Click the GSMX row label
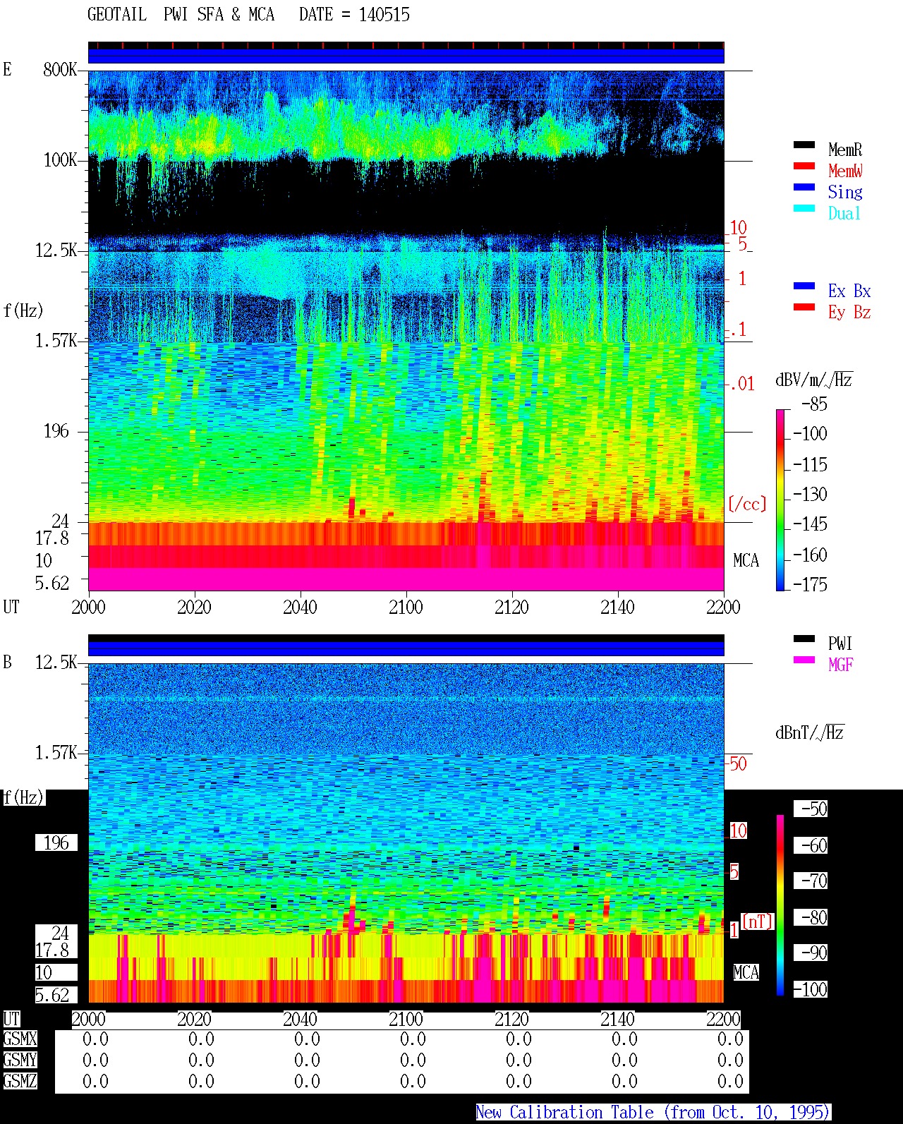The height and width of the screenshot is (1124, 903). [x=20, y=1039]
